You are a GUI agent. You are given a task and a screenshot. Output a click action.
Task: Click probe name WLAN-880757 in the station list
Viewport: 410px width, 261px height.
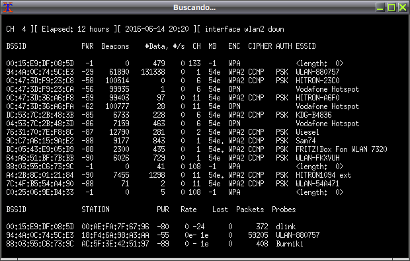tap(298, 235)
